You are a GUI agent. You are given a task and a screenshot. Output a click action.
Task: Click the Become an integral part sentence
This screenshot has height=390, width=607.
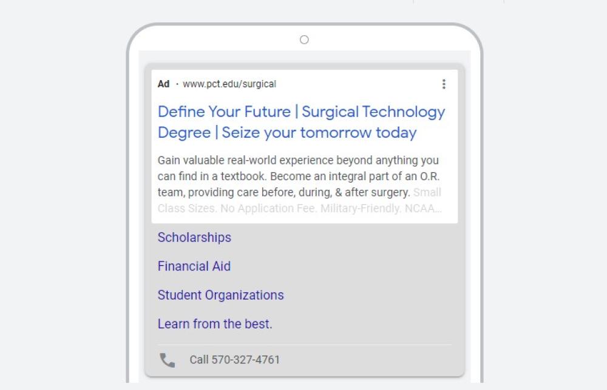point(355,177)
